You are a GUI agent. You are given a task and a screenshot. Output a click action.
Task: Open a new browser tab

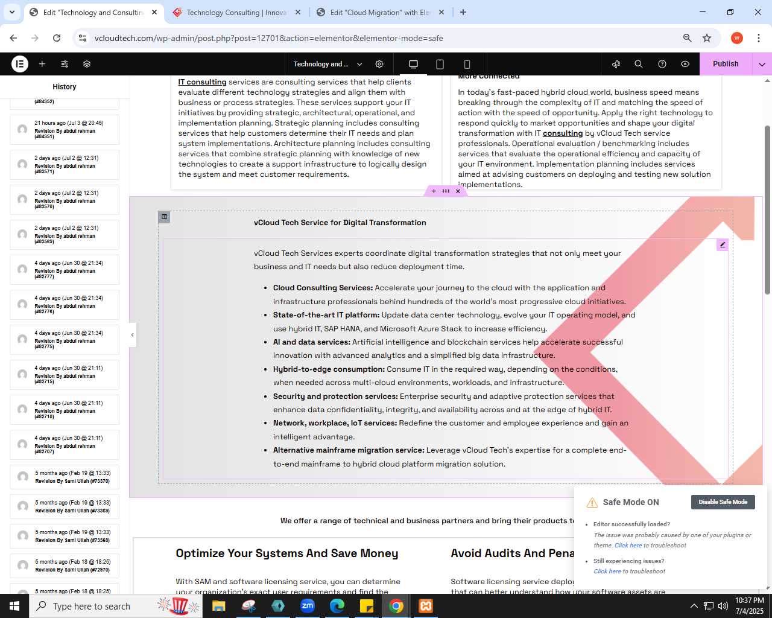463,12
